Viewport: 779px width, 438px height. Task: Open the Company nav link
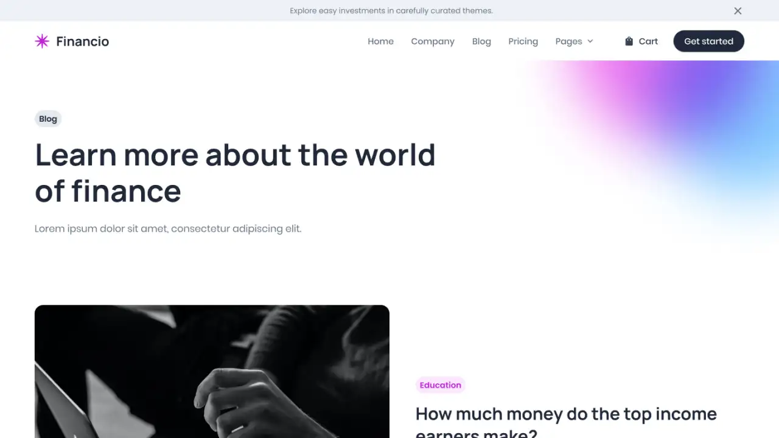pos(433,41)
